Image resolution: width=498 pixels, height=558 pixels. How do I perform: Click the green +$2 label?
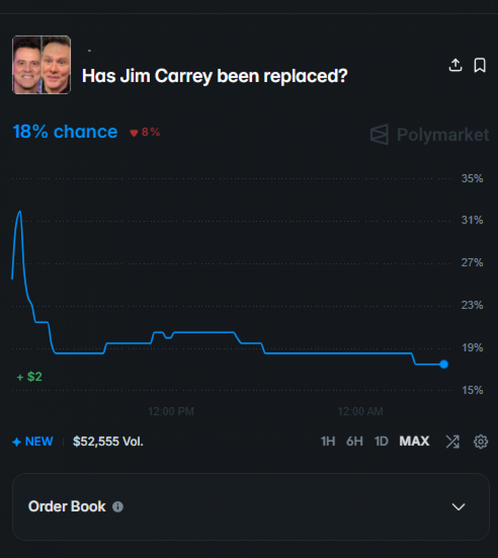coord(30,377)
